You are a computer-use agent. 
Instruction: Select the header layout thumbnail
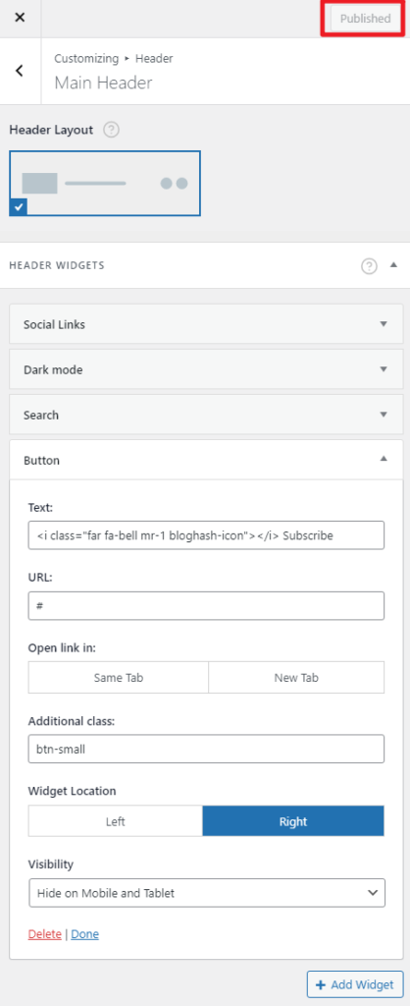click(105, 183)
